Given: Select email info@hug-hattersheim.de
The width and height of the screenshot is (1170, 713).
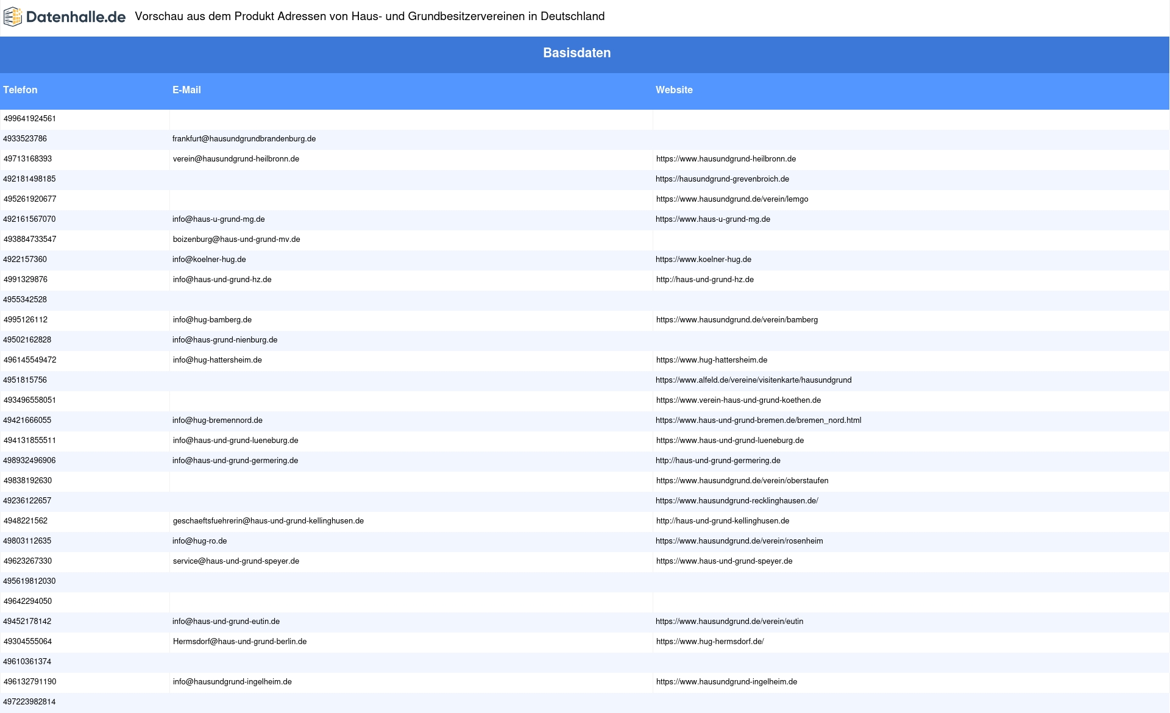Looking at the screenshot, I should click(217, 360).
